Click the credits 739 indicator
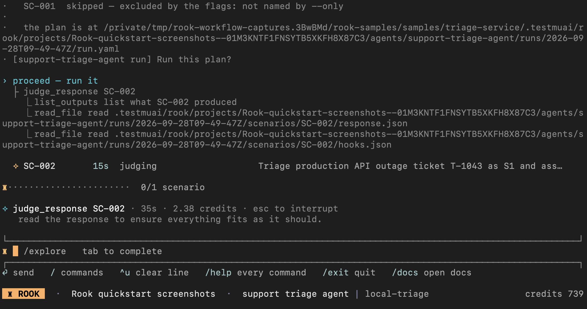The image size is (587, 309). 554,294
